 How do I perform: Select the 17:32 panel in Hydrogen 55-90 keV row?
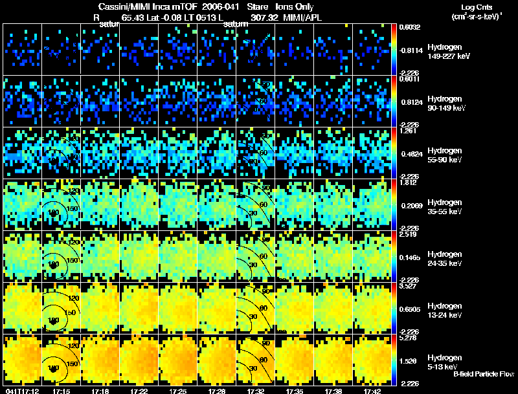tap(255, 153)
